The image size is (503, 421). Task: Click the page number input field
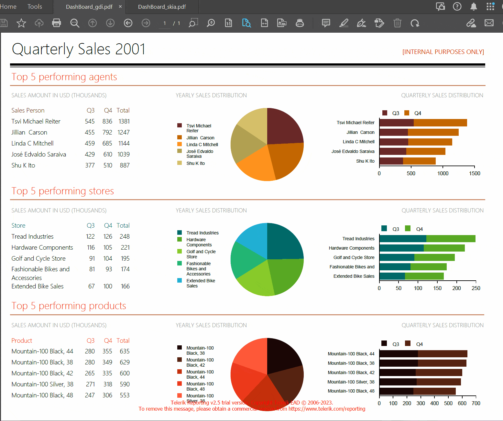165,23
